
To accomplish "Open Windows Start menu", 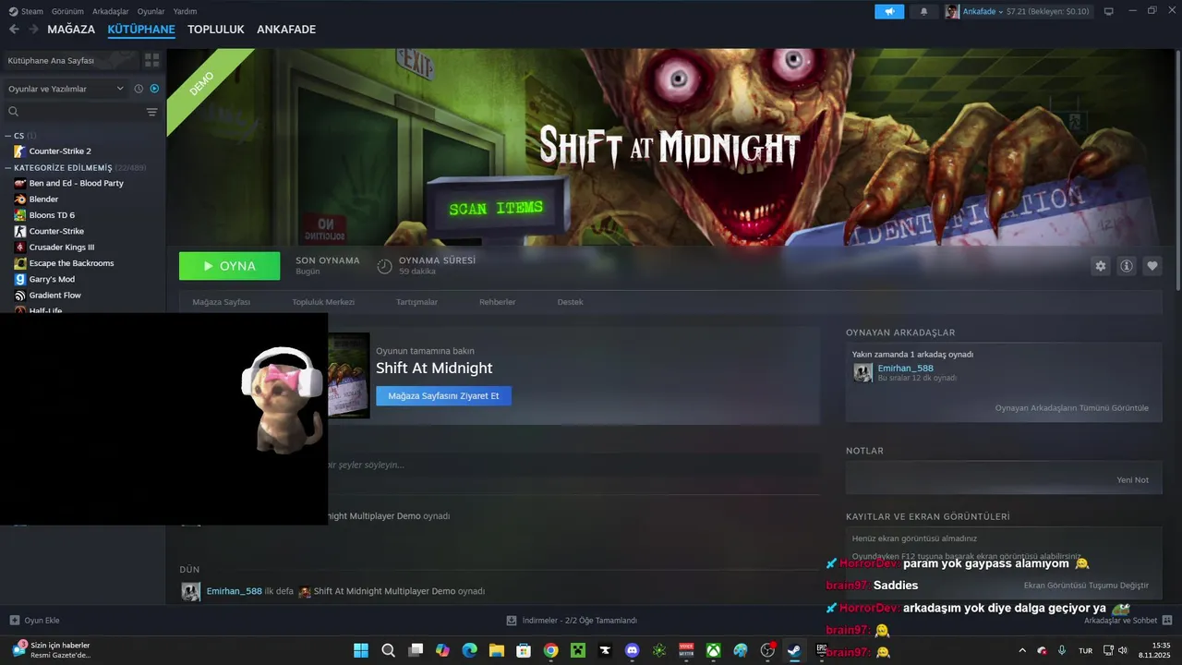I will pyautogui.click(x=361, y=650).
